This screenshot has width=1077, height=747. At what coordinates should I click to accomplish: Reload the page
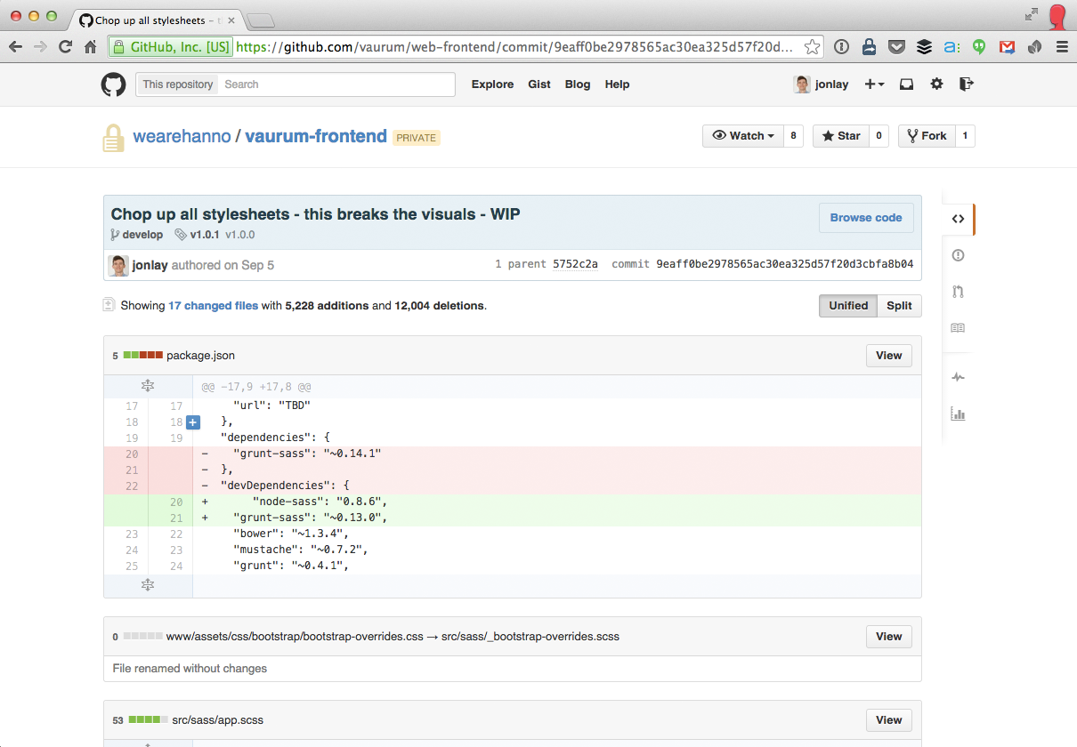pos(65,47)
